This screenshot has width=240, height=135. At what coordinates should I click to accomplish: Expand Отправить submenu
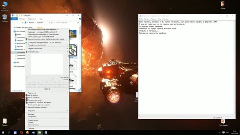pyautogui.click(x=47, y=111)
